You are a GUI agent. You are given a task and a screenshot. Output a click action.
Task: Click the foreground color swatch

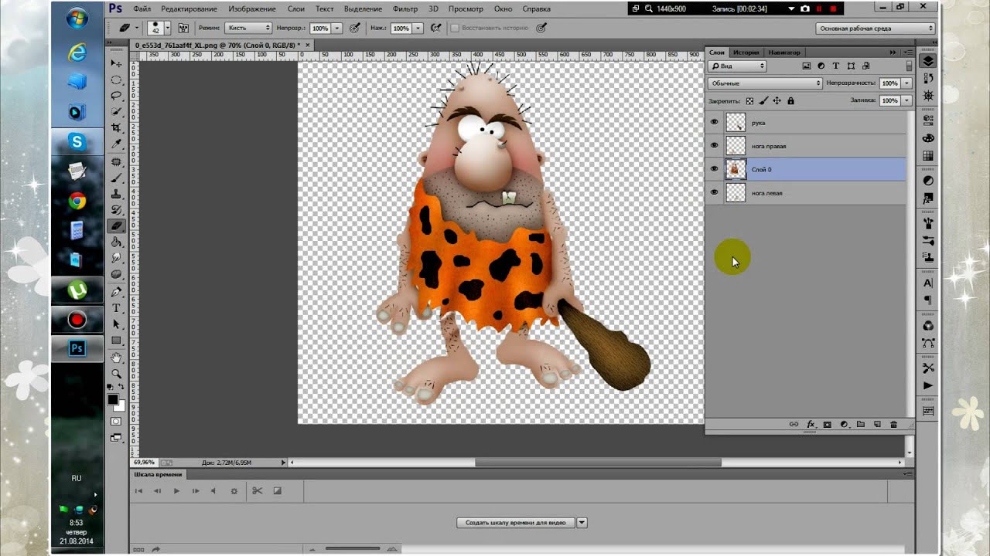(113, 401)
